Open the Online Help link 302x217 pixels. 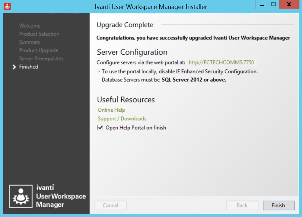pos(111,110)
